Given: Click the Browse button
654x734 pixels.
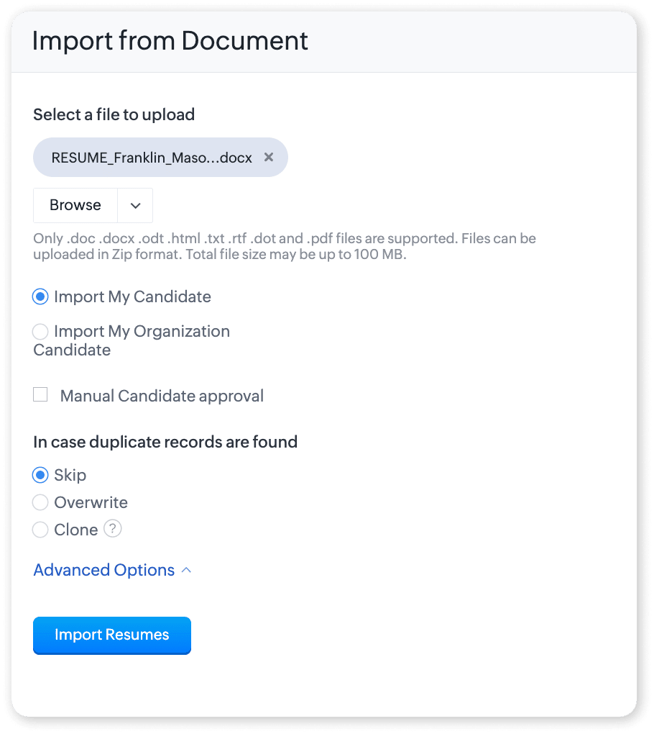Looking at the screenshot, I should [x=75, y=205].
